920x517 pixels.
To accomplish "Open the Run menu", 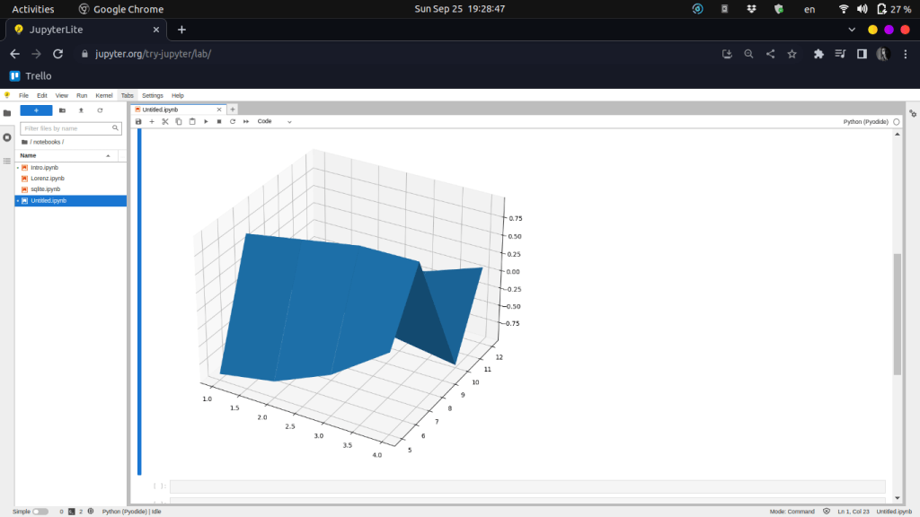I will [82, 95].
